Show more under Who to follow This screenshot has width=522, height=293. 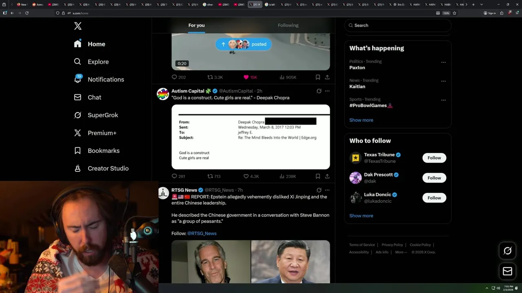pos(361,216)
